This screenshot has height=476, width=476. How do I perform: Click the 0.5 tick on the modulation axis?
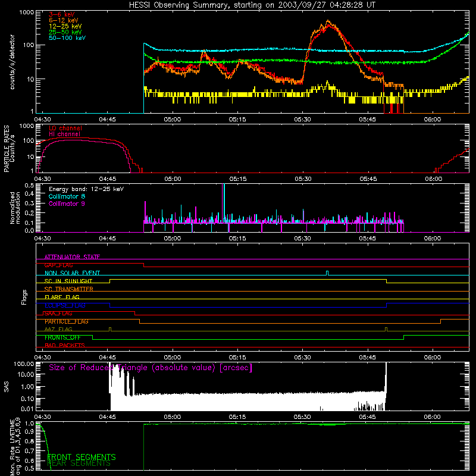[29, 185]
